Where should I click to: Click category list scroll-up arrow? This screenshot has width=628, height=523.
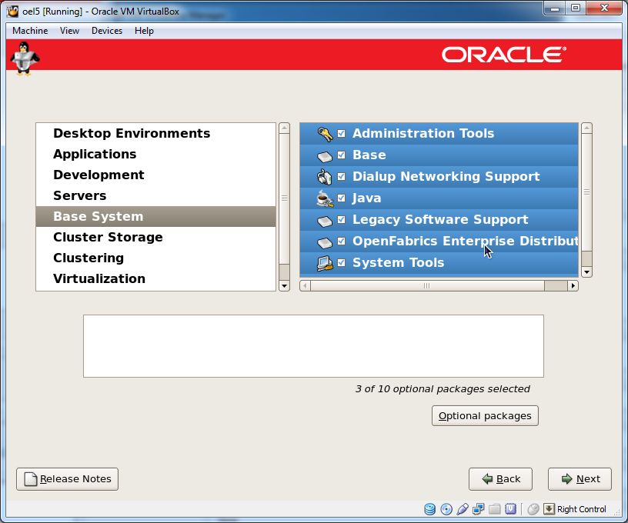click(x=284, y=128)
